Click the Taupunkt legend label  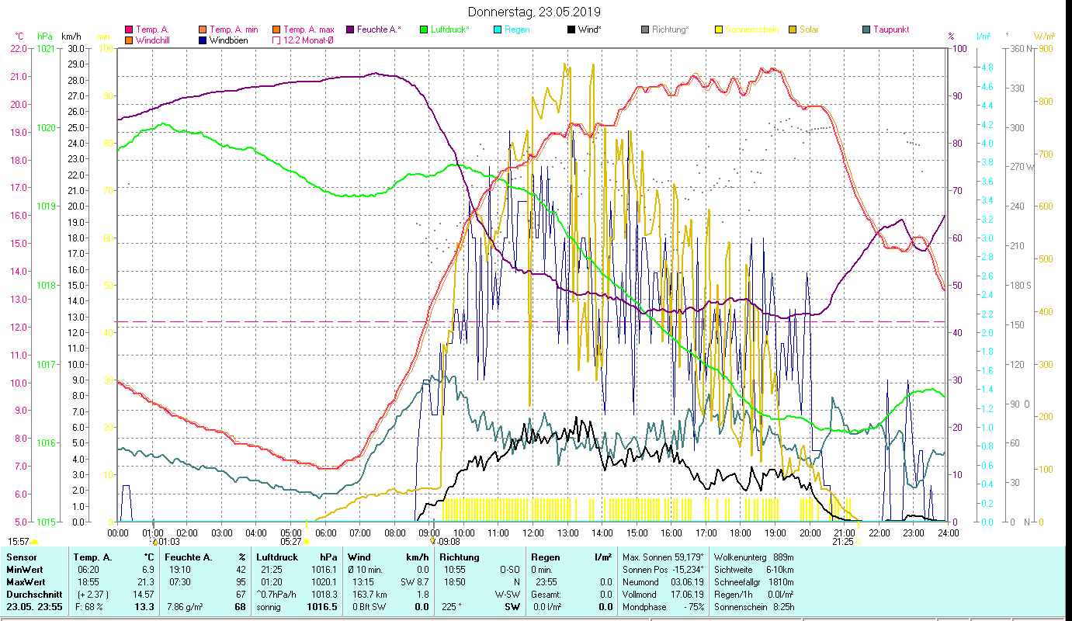tap(891, 29)
